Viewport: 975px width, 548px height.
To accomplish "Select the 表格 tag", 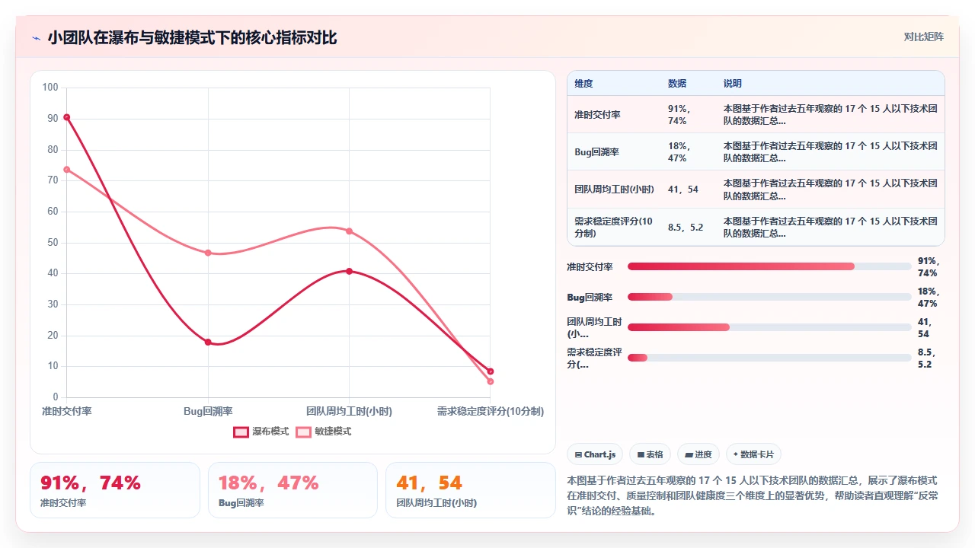I will [650, 454].
